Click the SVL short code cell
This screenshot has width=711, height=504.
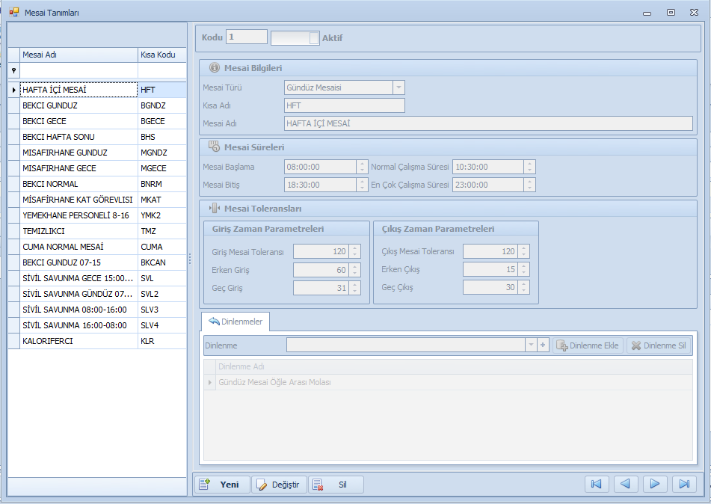162,278
